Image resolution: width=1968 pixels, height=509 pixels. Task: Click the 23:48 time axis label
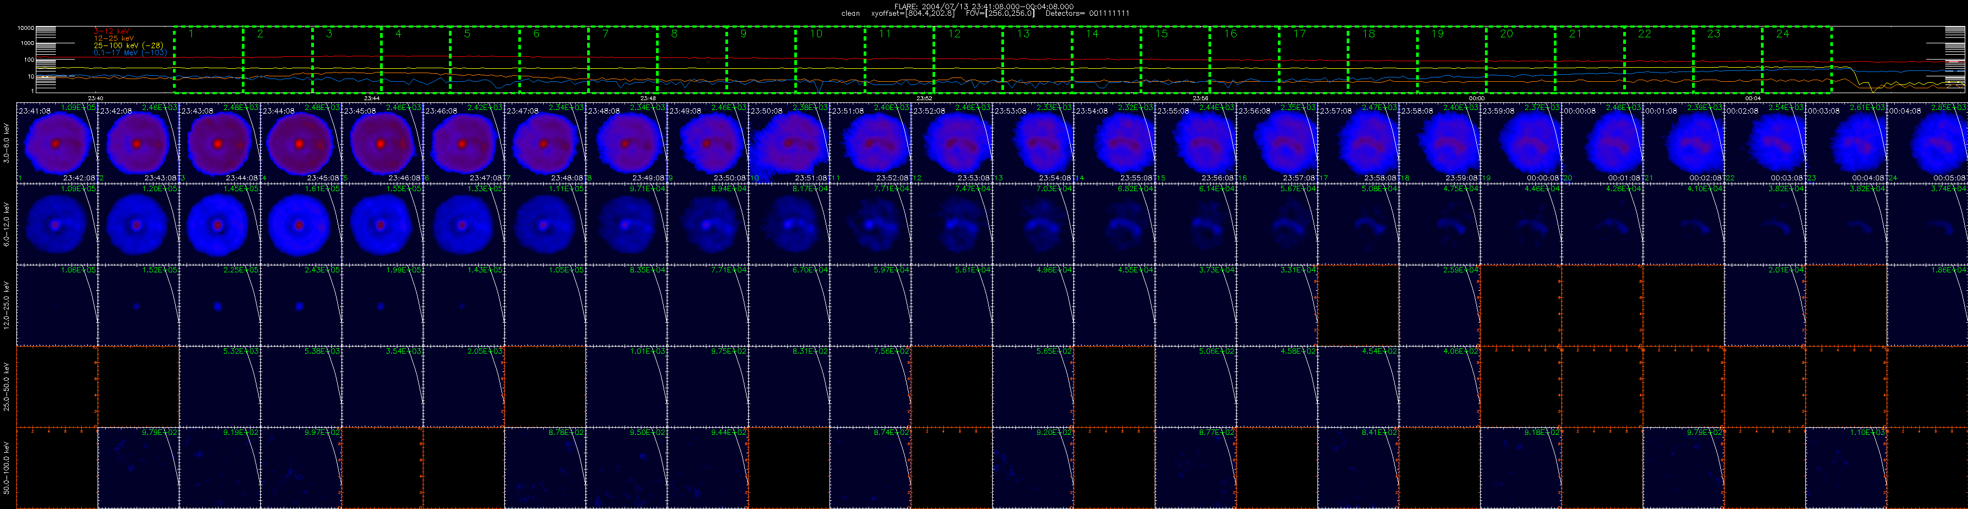pos(648,97)
